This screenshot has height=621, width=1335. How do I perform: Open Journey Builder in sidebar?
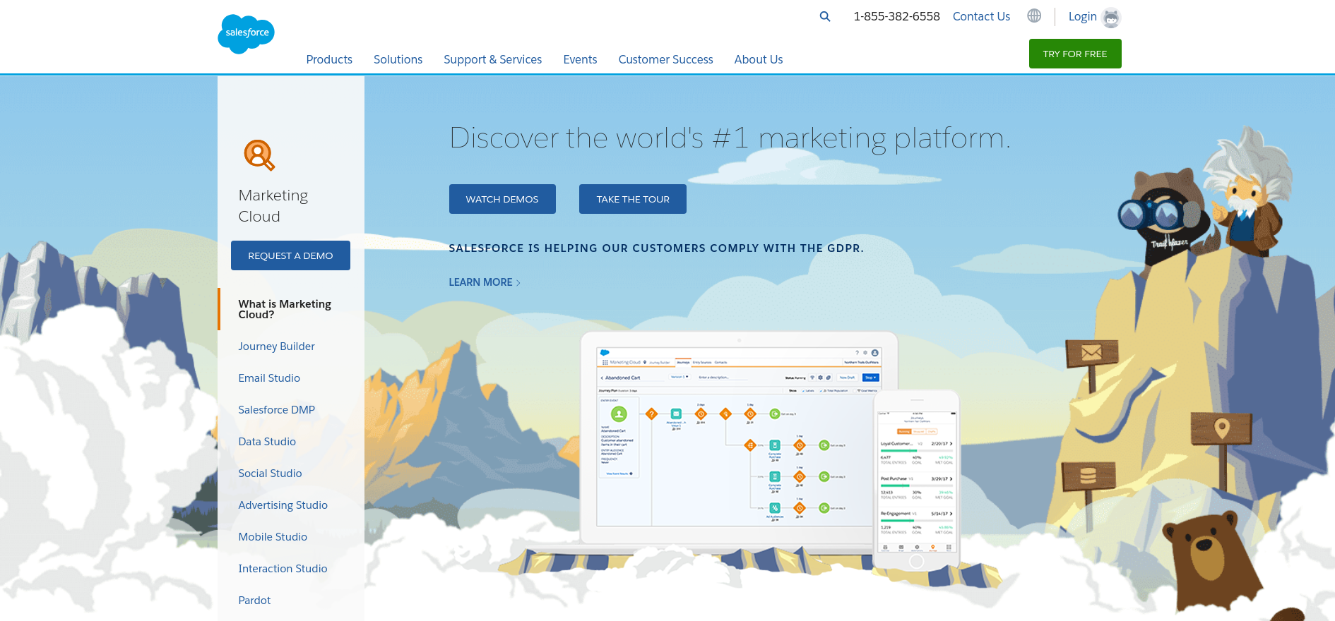coord(276,346)
